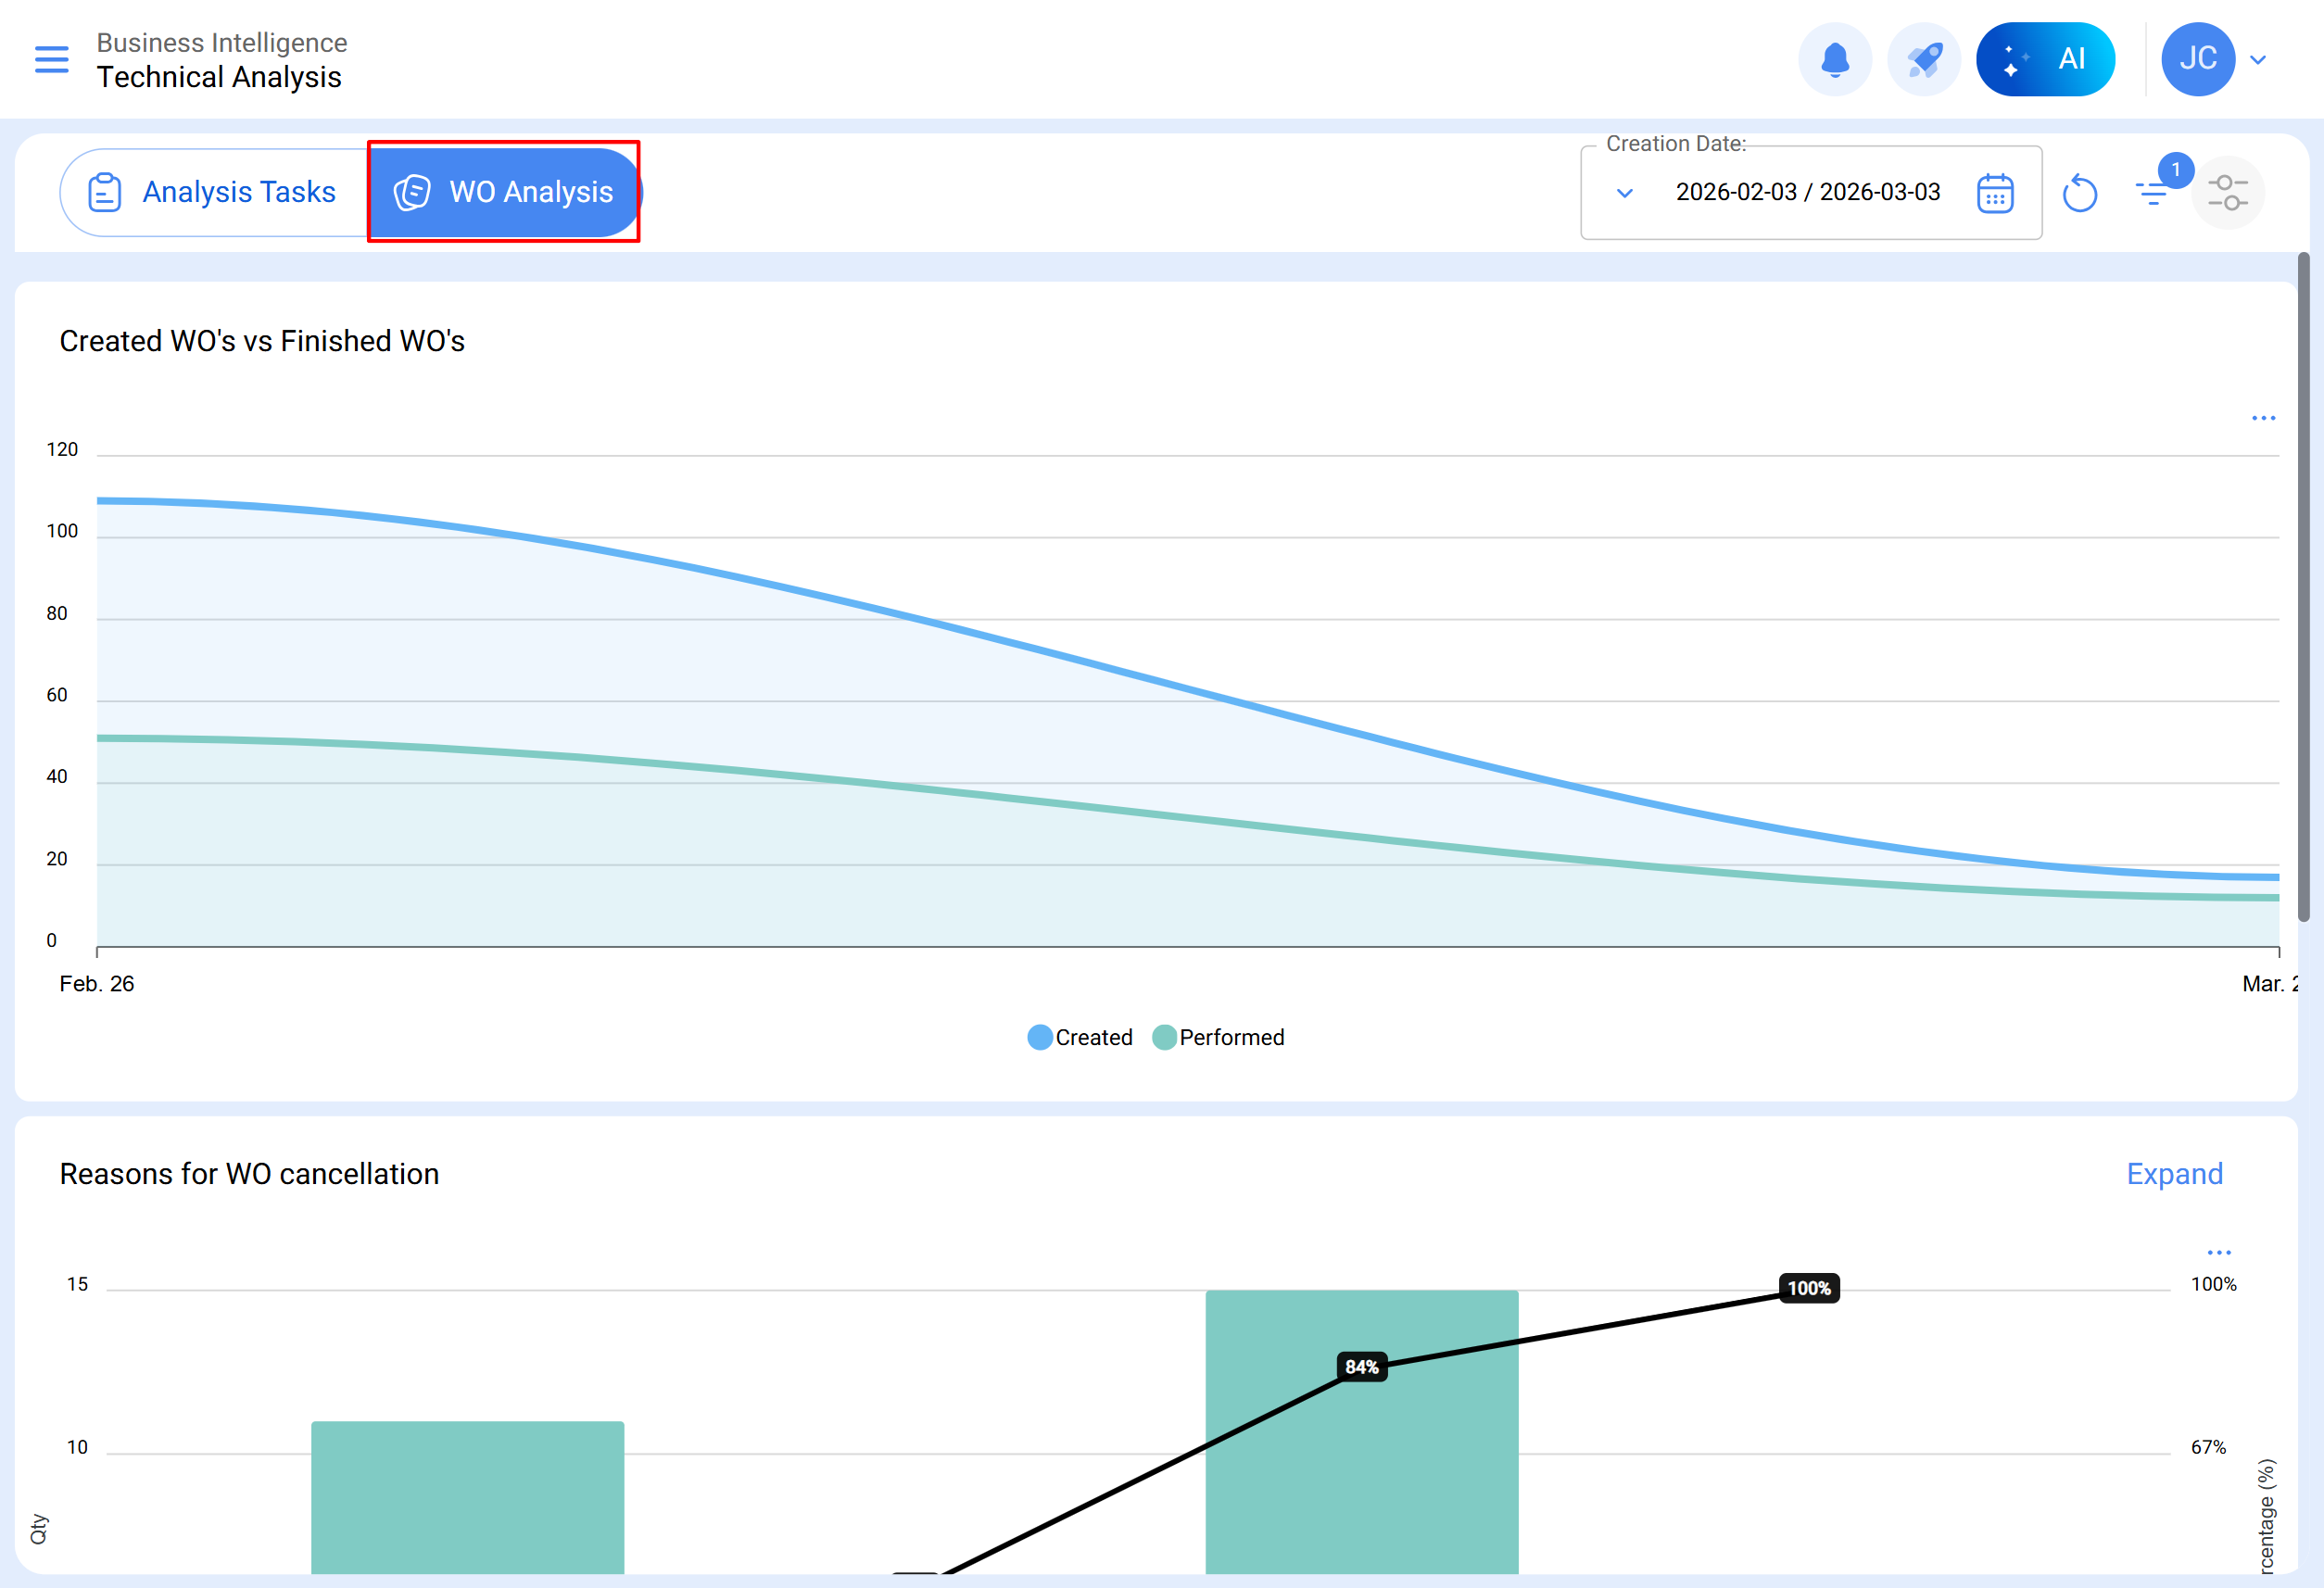Viewport: 2324px width, 1588px height.
Task: Click Expand on WO cancellation chart
Action: (x=2174, y=1173)
